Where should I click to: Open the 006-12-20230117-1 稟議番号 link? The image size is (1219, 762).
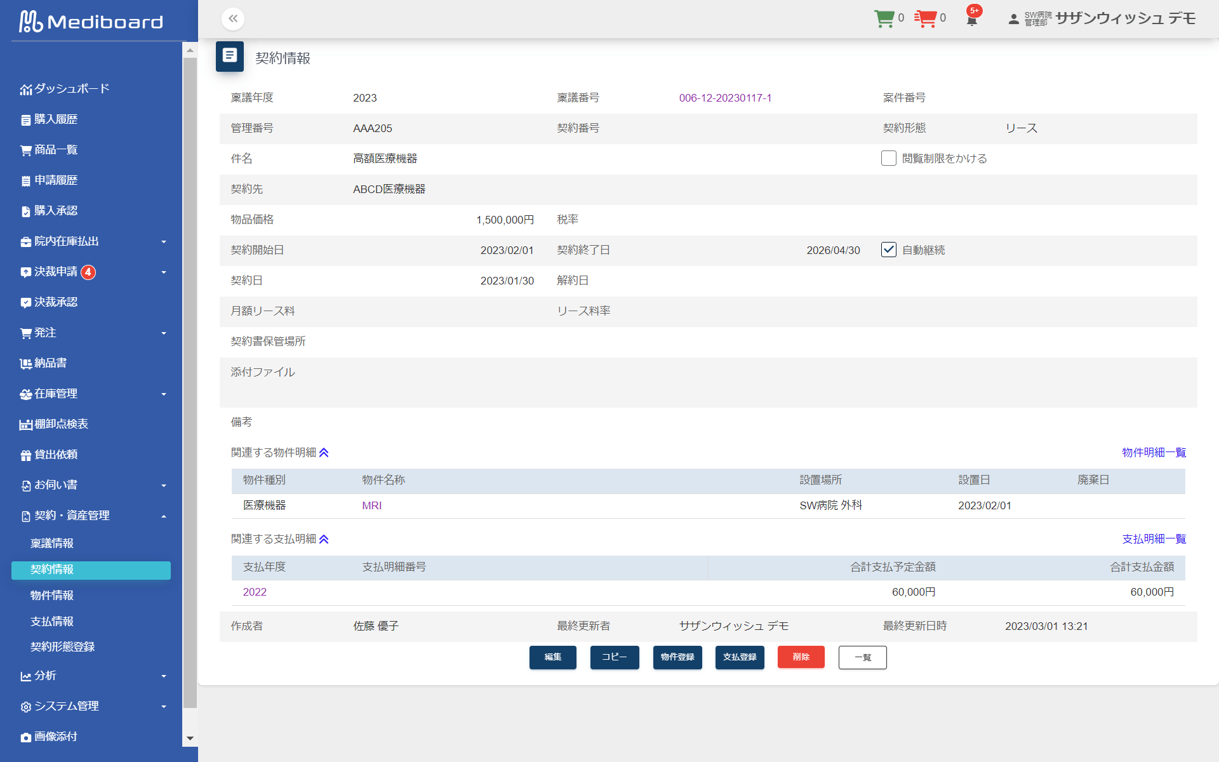coord(725,98)
